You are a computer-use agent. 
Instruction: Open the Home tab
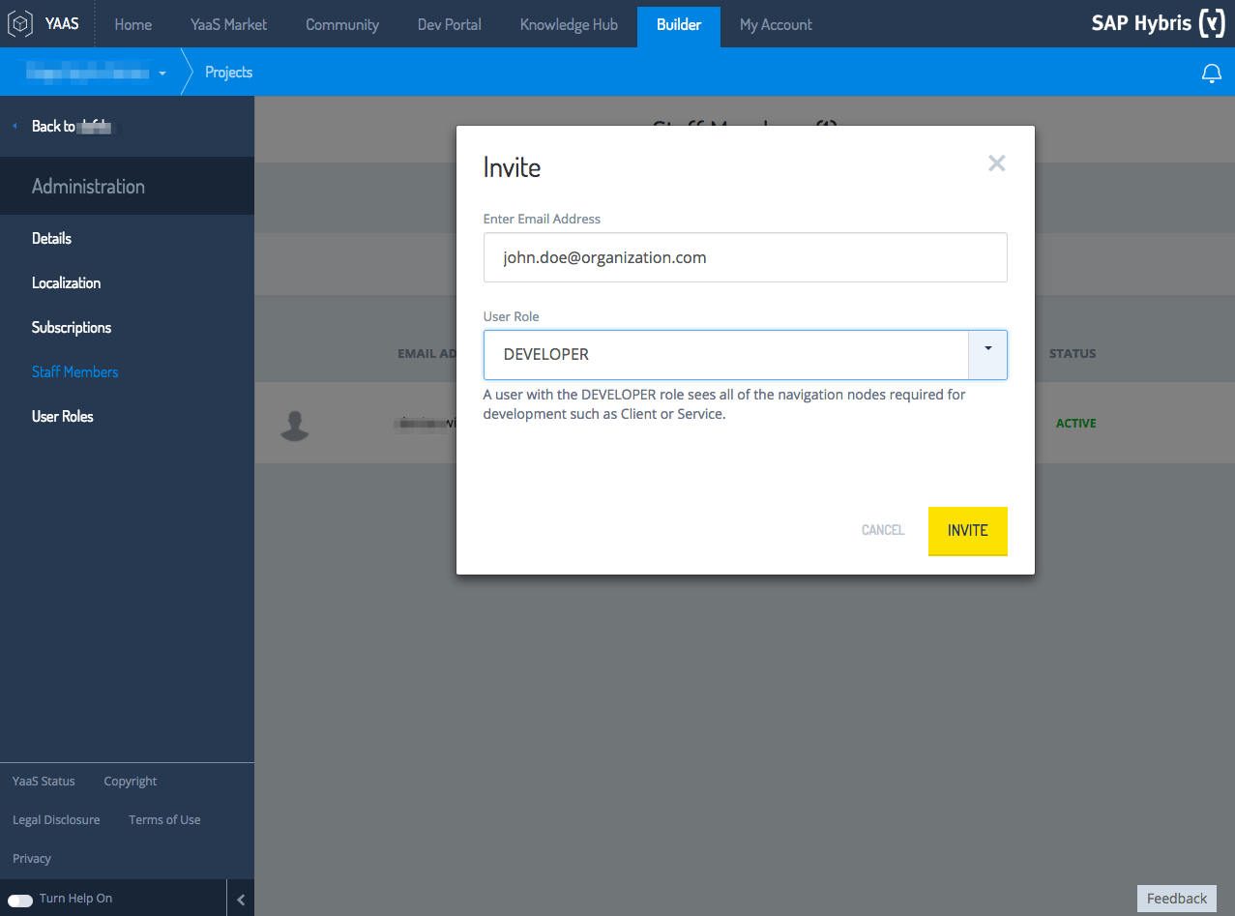click(x=133, y=24)
